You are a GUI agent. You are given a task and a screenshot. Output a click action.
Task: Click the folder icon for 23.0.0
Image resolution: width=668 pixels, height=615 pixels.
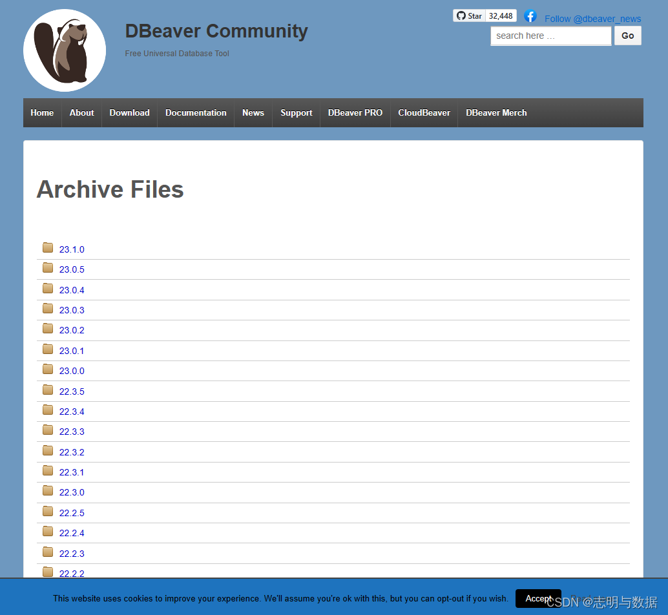(x=48, y=370)
